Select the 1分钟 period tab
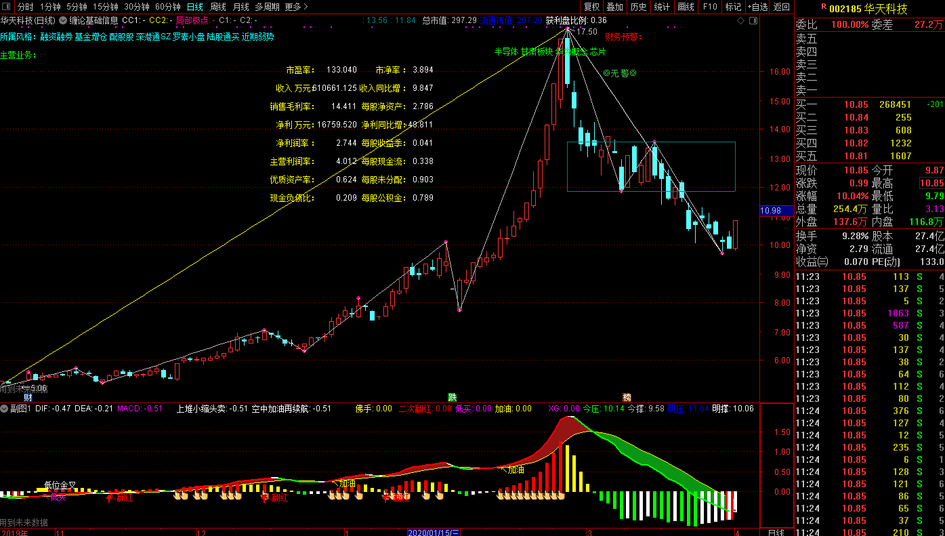This screenshot has width=945, height=536. tap(51, 7)
